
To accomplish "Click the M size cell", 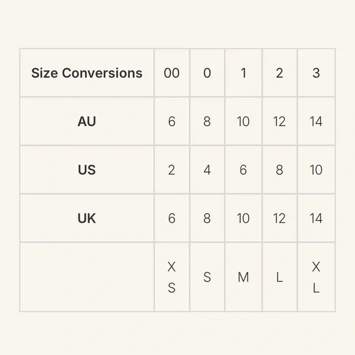I will tap(244, 277).
